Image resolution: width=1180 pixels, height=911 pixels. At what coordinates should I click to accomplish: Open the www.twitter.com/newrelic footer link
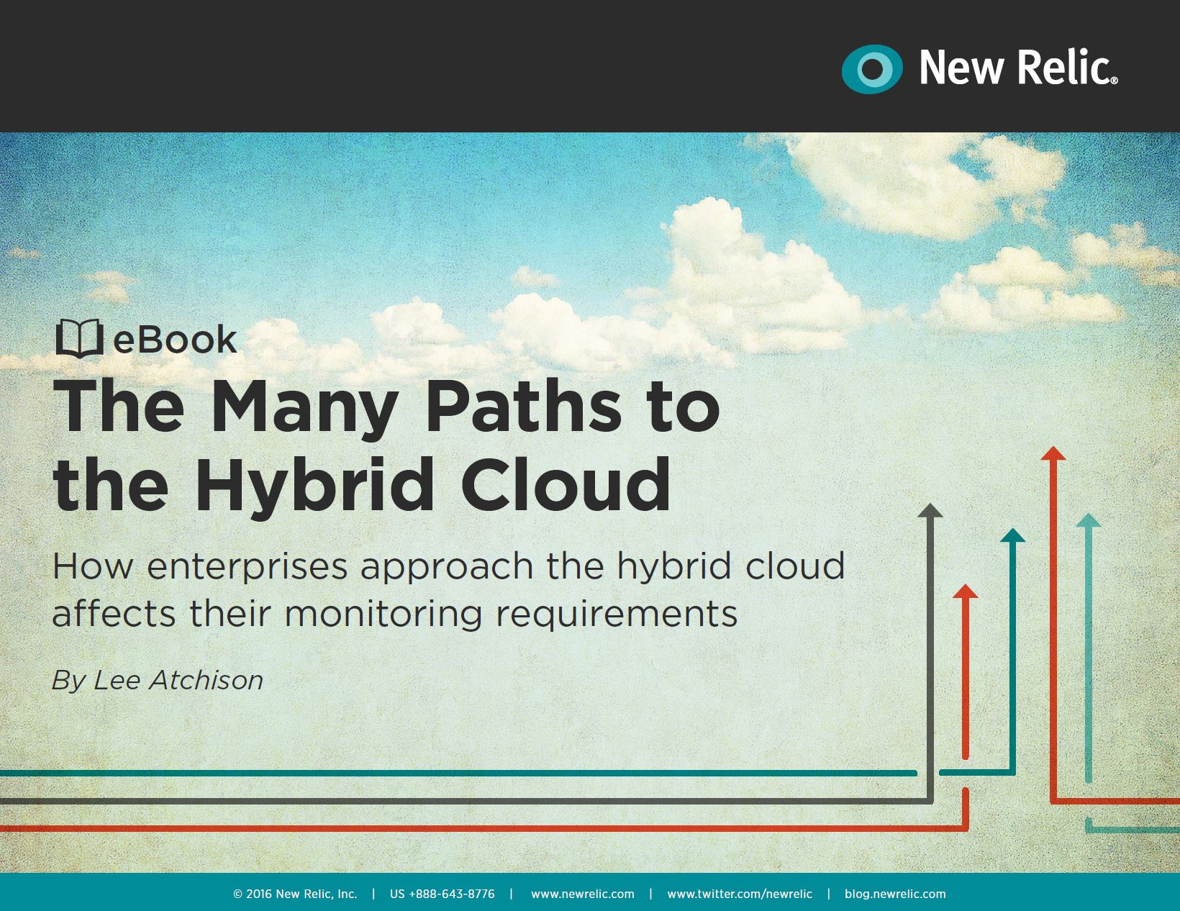click(x=740, y=894)
